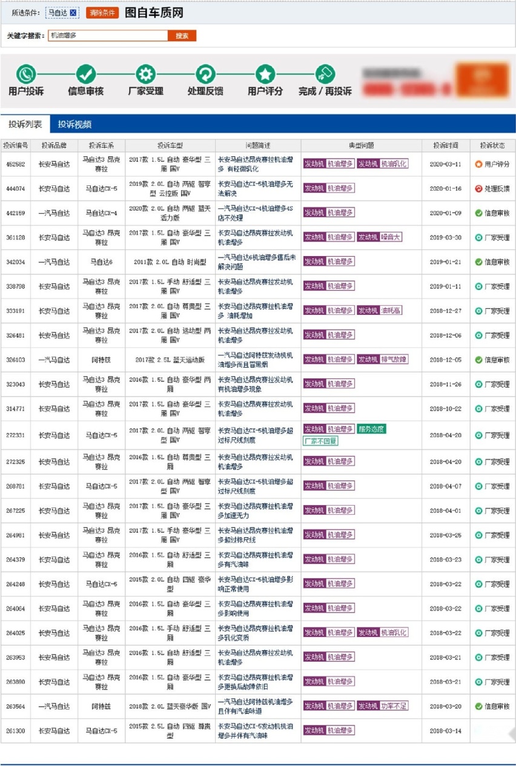Viewport: 516px width, 766px height.
Task: Switch to the 投诉视频 tab
Action: click(75, 124)
